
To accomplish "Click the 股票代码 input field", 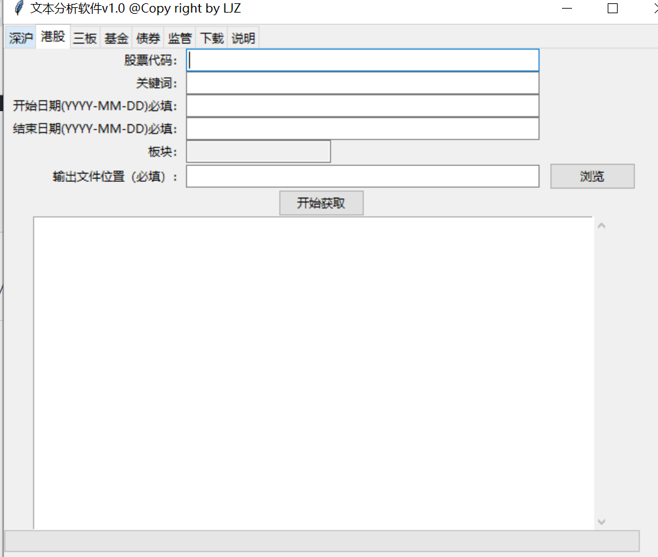I will 363,60.
